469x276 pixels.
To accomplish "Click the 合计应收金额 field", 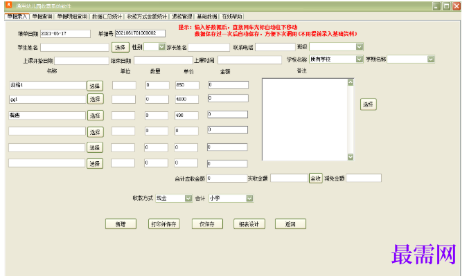I will 227,178.
